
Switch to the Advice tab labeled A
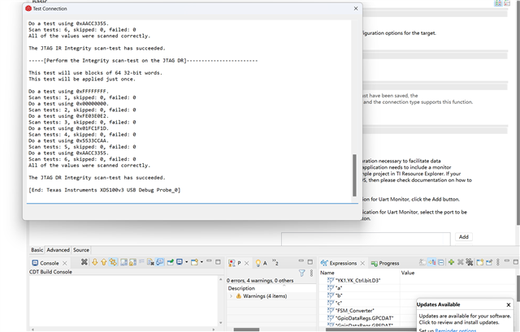pyautogui.click(x=262, y=263)
